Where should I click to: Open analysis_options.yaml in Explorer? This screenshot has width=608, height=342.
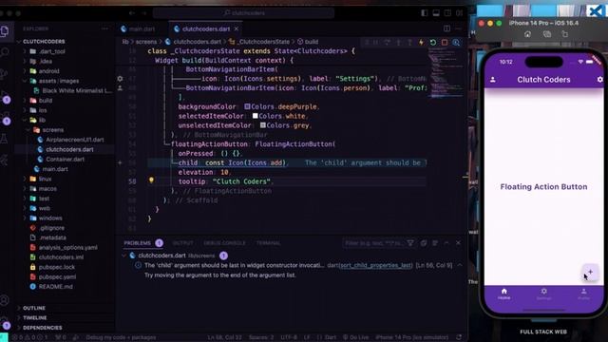[x=67, y=247]
